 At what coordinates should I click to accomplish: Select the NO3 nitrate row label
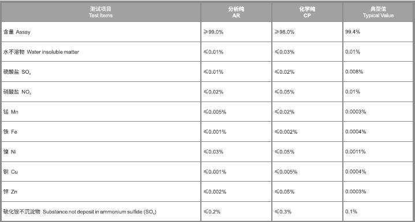[x=17, y=92]
